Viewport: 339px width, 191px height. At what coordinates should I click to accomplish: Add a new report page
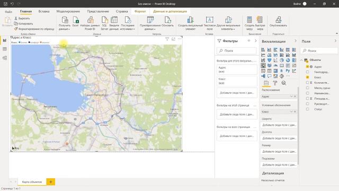tap(51, 182)
